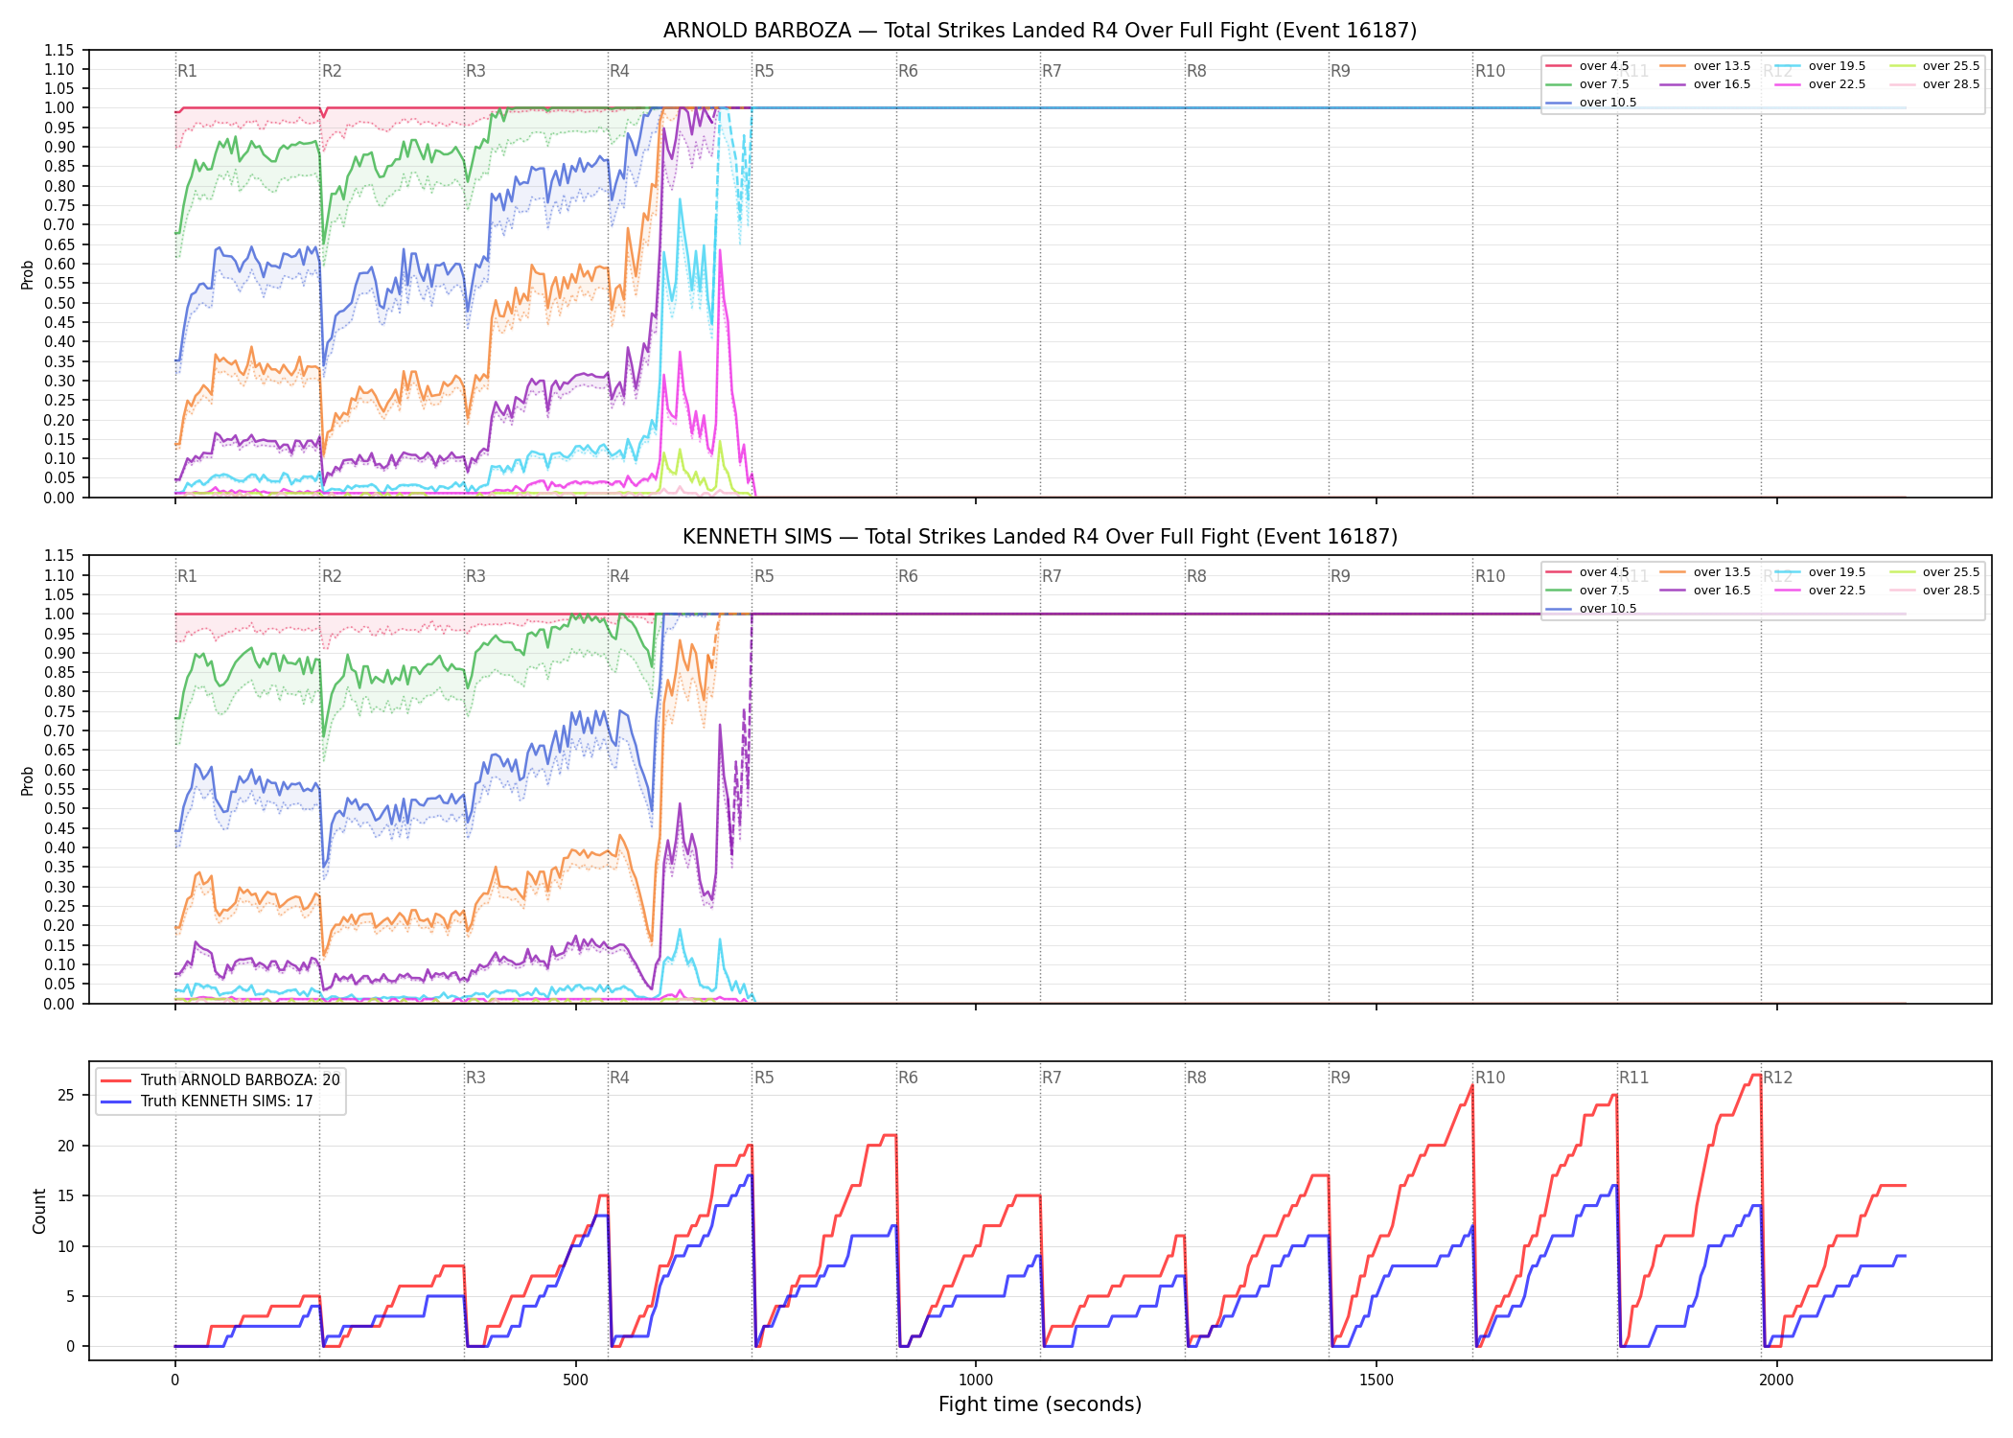
Task: Click round marker R4 in Barboza chart
Action: tap(619, 71)
